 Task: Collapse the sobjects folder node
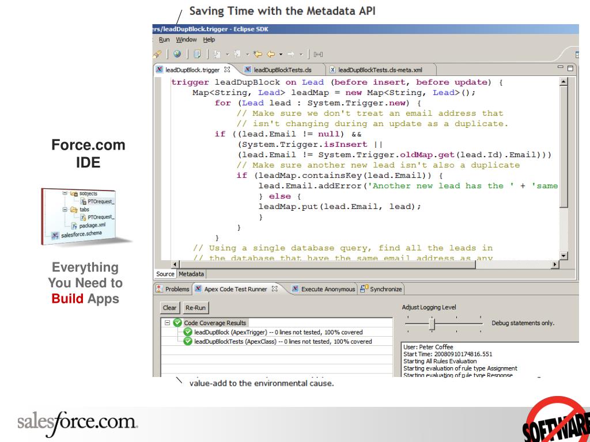pyautogui.click(x=65, y=193)
